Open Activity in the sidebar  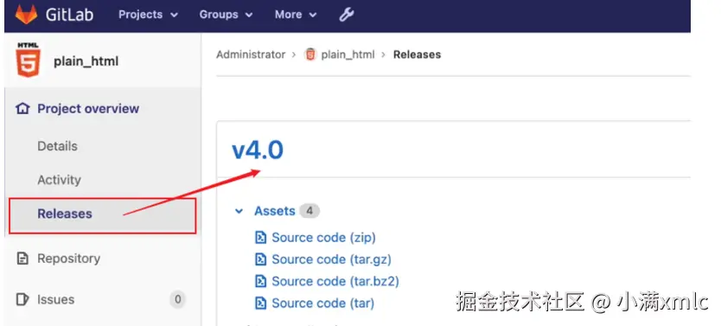60,180
